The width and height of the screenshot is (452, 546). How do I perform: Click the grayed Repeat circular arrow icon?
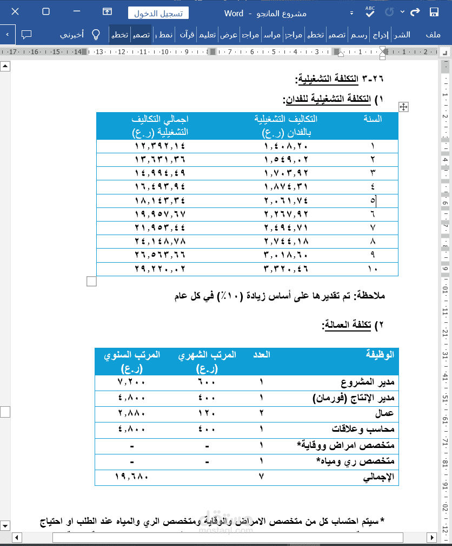(389, 12)
